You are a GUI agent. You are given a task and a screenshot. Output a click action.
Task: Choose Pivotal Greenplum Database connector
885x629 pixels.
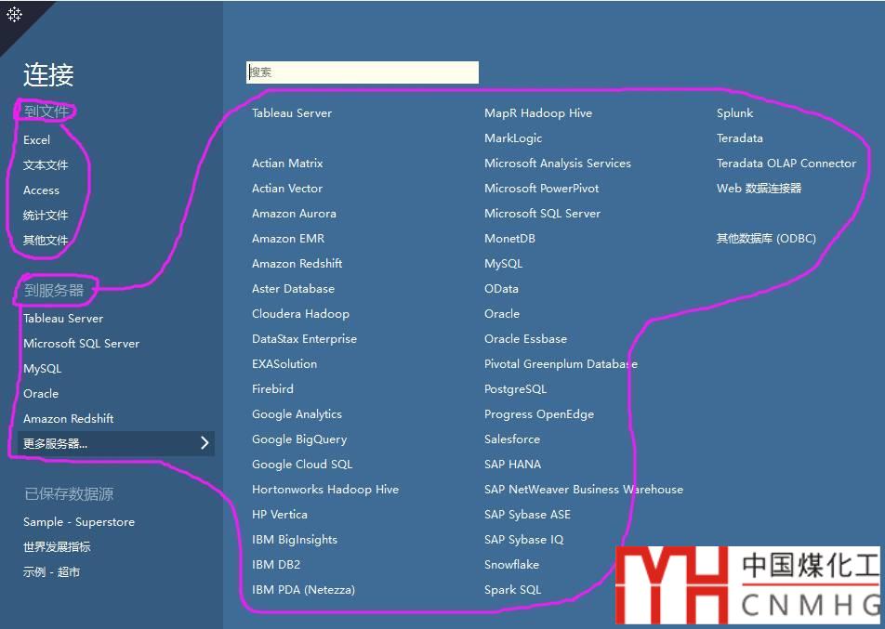click(x=561, y=364)
